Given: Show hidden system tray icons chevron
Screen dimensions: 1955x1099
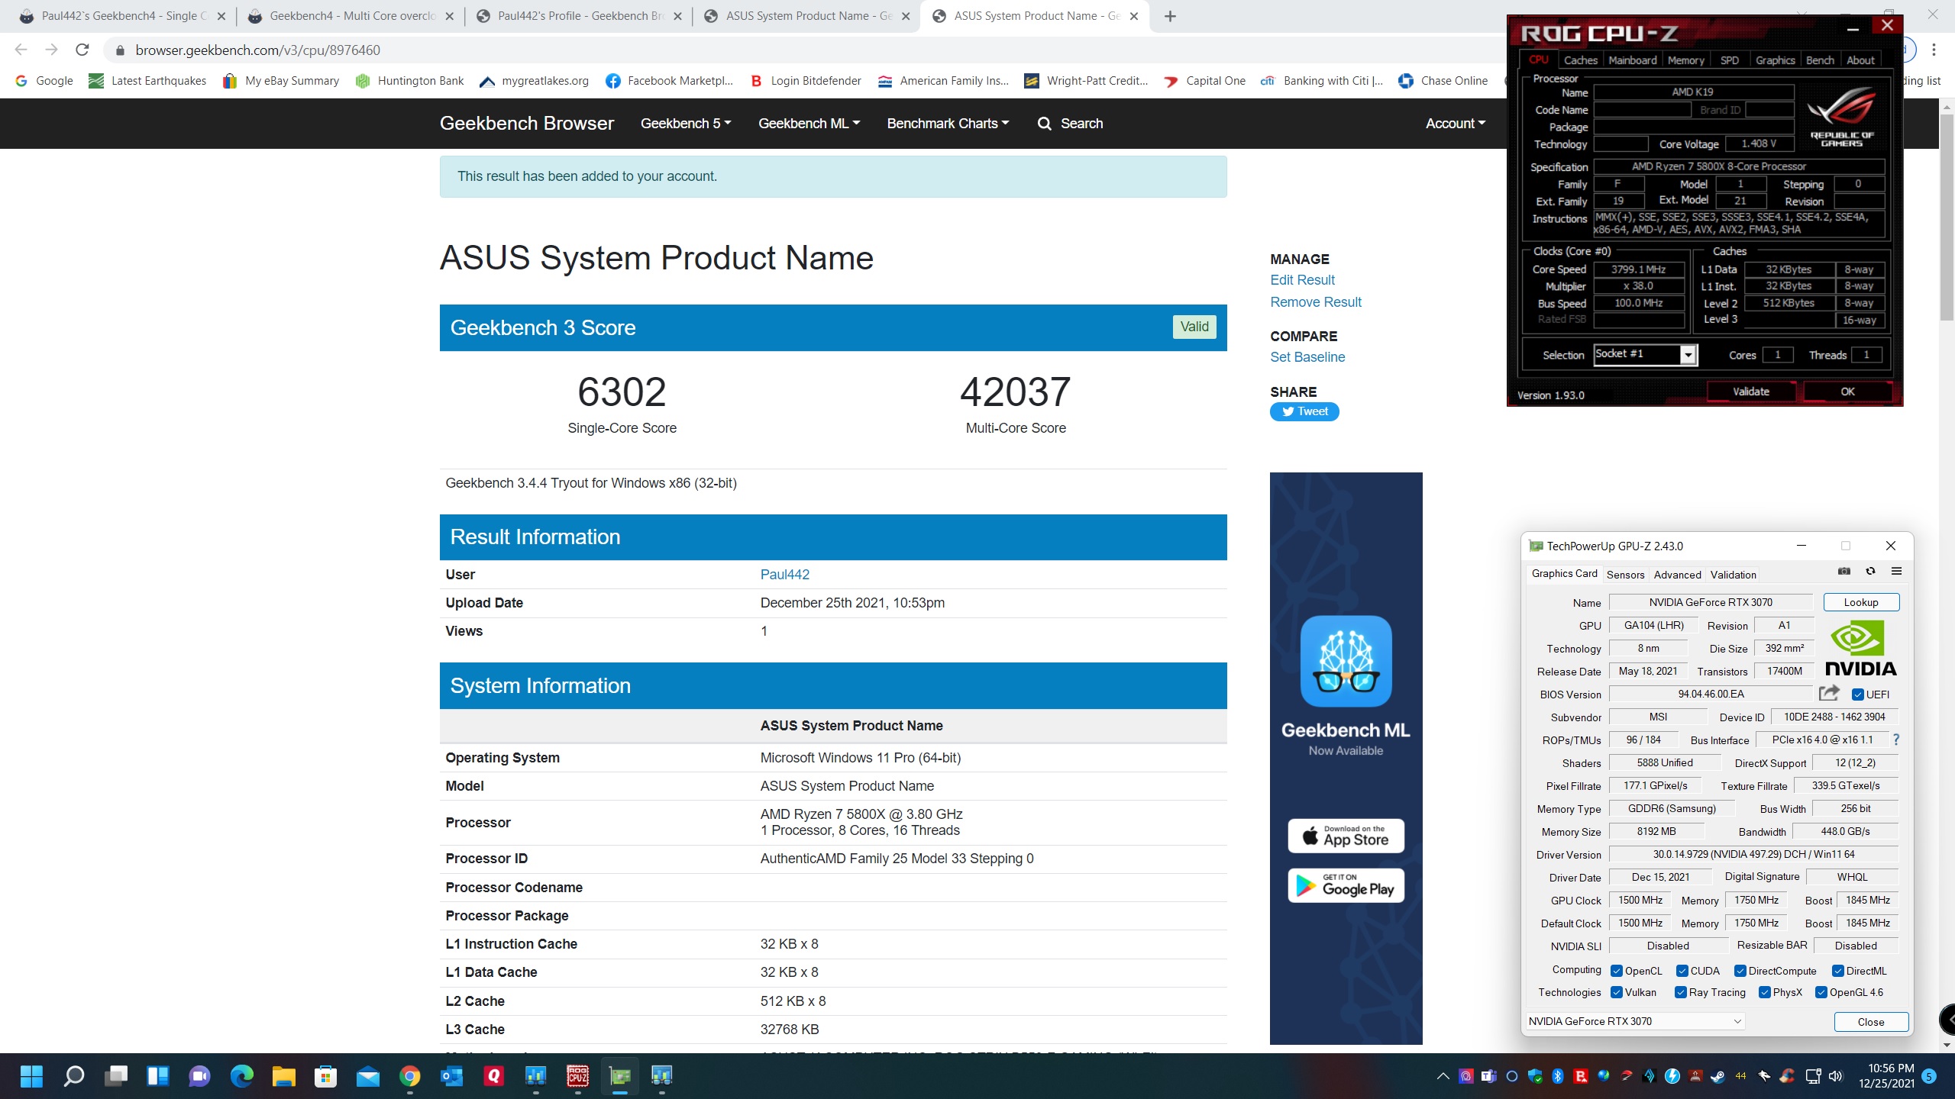Looking at the screenshot, I should (x=1443, y=1076).
